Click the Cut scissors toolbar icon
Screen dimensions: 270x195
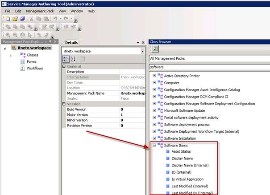click(x=32, y=19)
